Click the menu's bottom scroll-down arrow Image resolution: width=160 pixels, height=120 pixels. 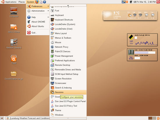pyautogui.click(x=68, y=118)
